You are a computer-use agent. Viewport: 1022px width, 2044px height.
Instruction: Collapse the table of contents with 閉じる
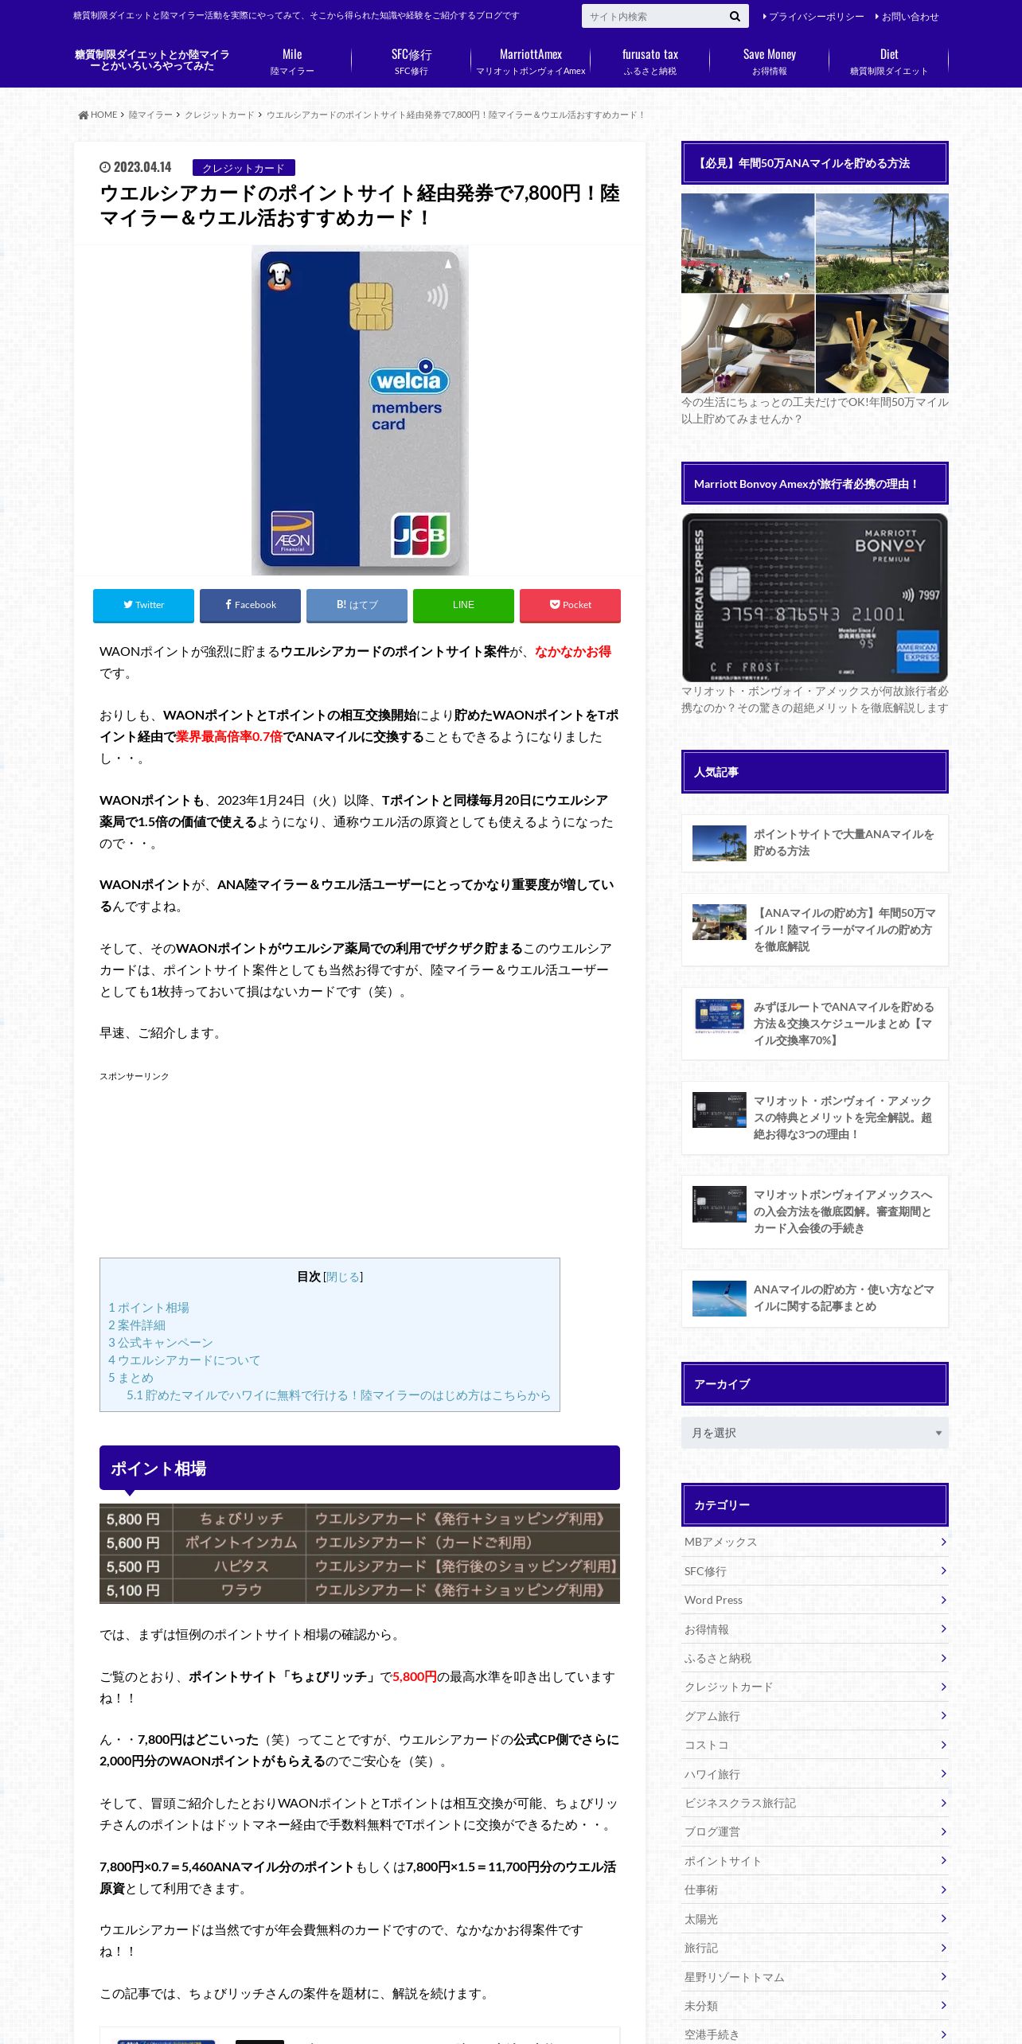click(x=342, y=1277)
